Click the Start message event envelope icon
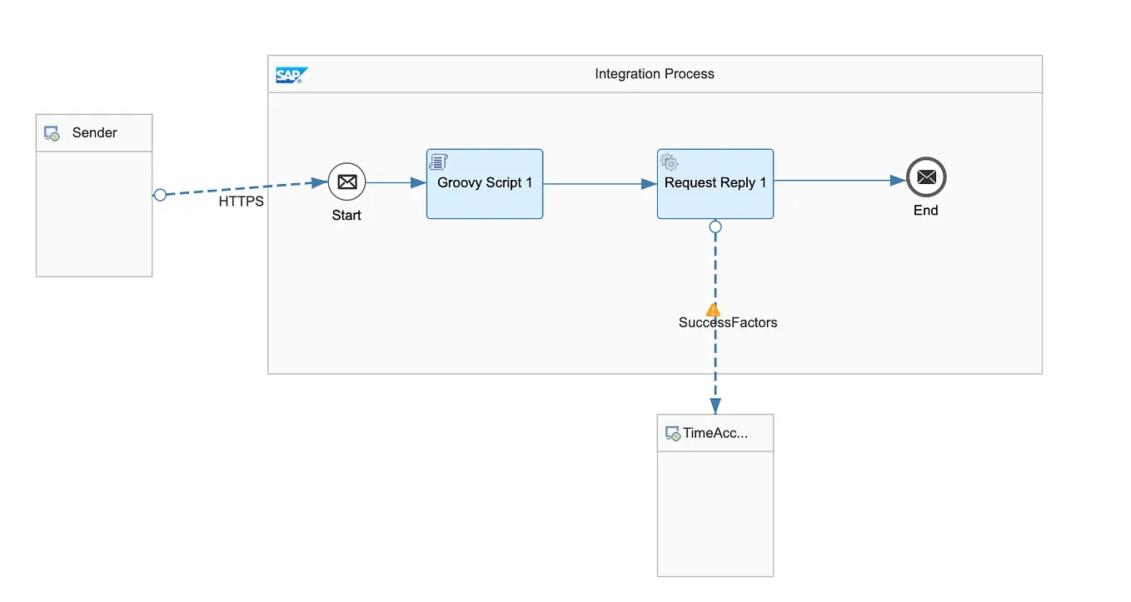The image size is (1131, 602). (x=347, y=182)
